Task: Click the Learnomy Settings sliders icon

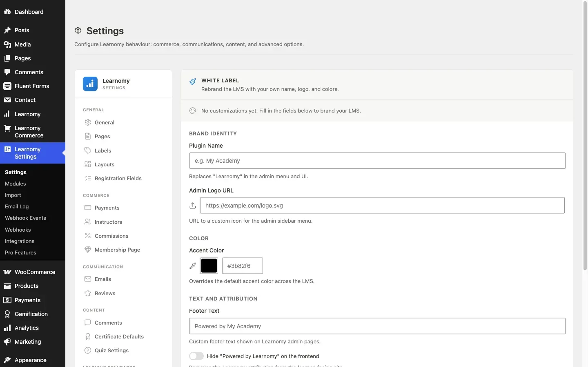Action: tap(7, 149)
